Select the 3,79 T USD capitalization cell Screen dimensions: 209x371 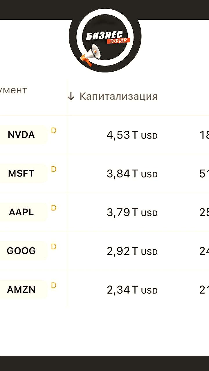(132, 212)
